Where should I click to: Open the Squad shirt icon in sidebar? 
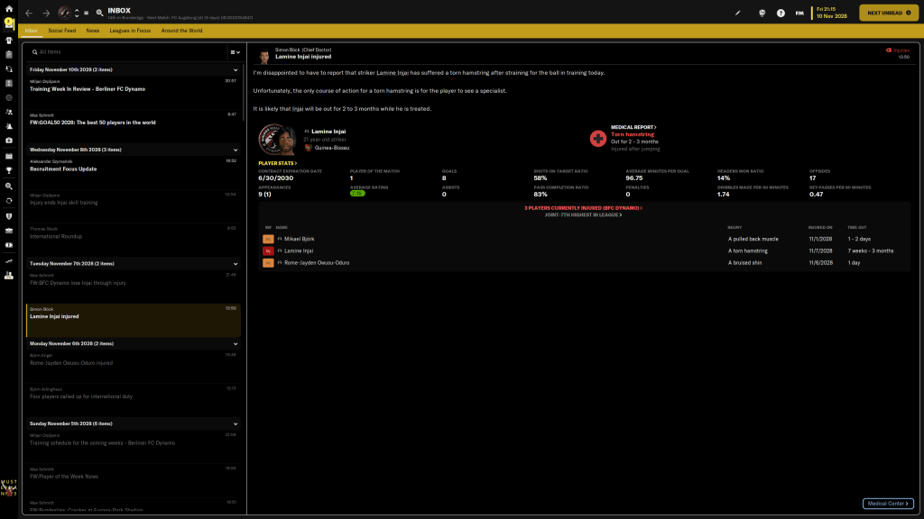pyautogui.click(x=9, y=39)
